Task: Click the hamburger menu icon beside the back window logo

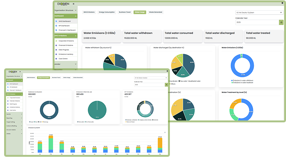Action: click(x=73, y=4)
